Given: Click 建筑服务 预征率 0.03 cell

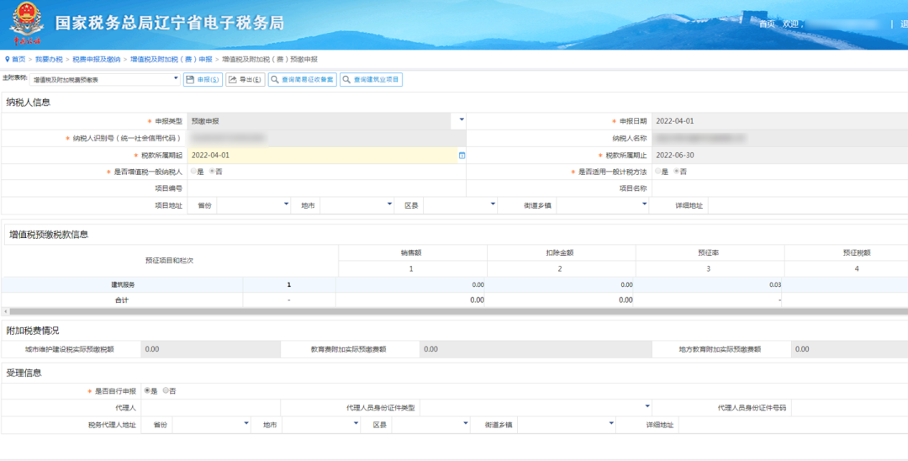Looking at the screenshot, I should [710, 285].
